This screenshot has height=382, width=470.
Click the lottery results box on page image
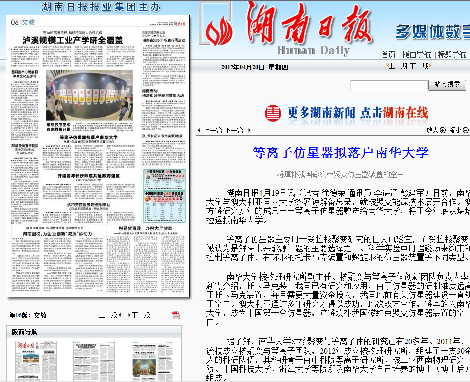click(x=165, y=195)
